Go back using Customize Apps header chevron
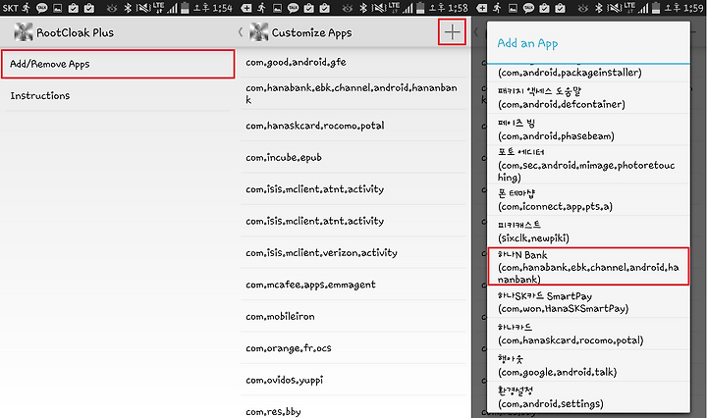The image size is (707, 418). (241, 32)
